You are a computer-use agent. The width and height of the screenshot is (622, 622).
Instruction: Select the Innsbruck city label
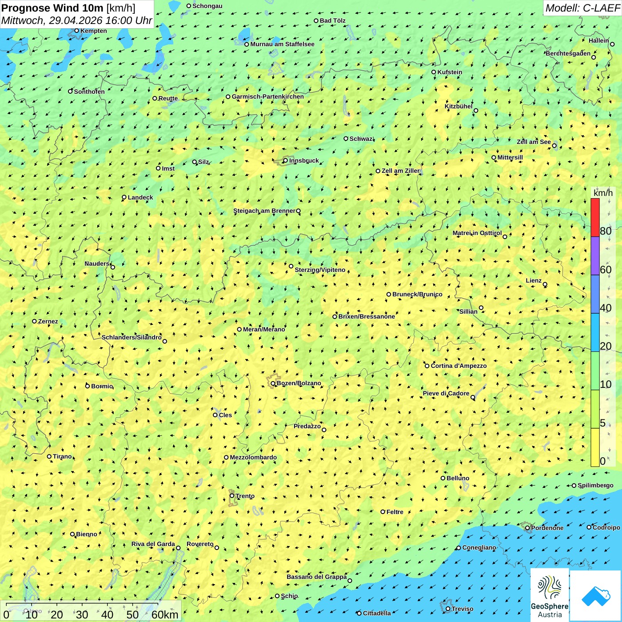click(x=304, y=160)
